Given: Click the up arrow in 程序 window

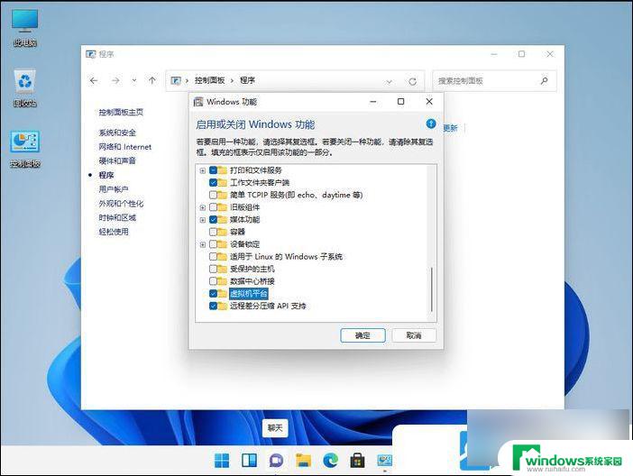Looking at the screenshot, I should click(x=152, y=80).
